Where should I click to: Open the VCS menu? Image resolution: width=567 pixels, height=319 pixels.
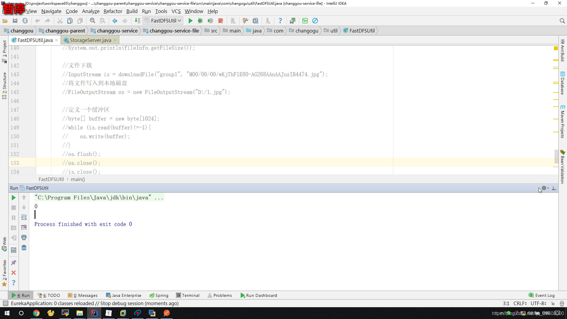pyautogui.click(x=176, y=11)
